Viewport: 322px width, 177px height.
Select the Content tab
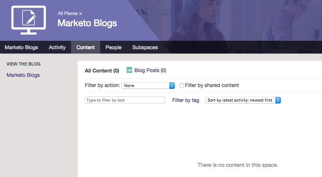(x=86, y=47)
